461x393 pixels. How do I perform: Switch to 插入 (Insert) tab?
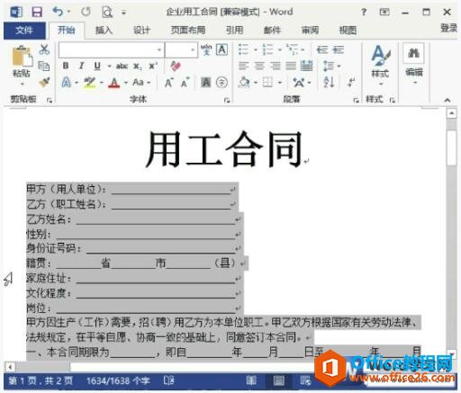(104, 31)
